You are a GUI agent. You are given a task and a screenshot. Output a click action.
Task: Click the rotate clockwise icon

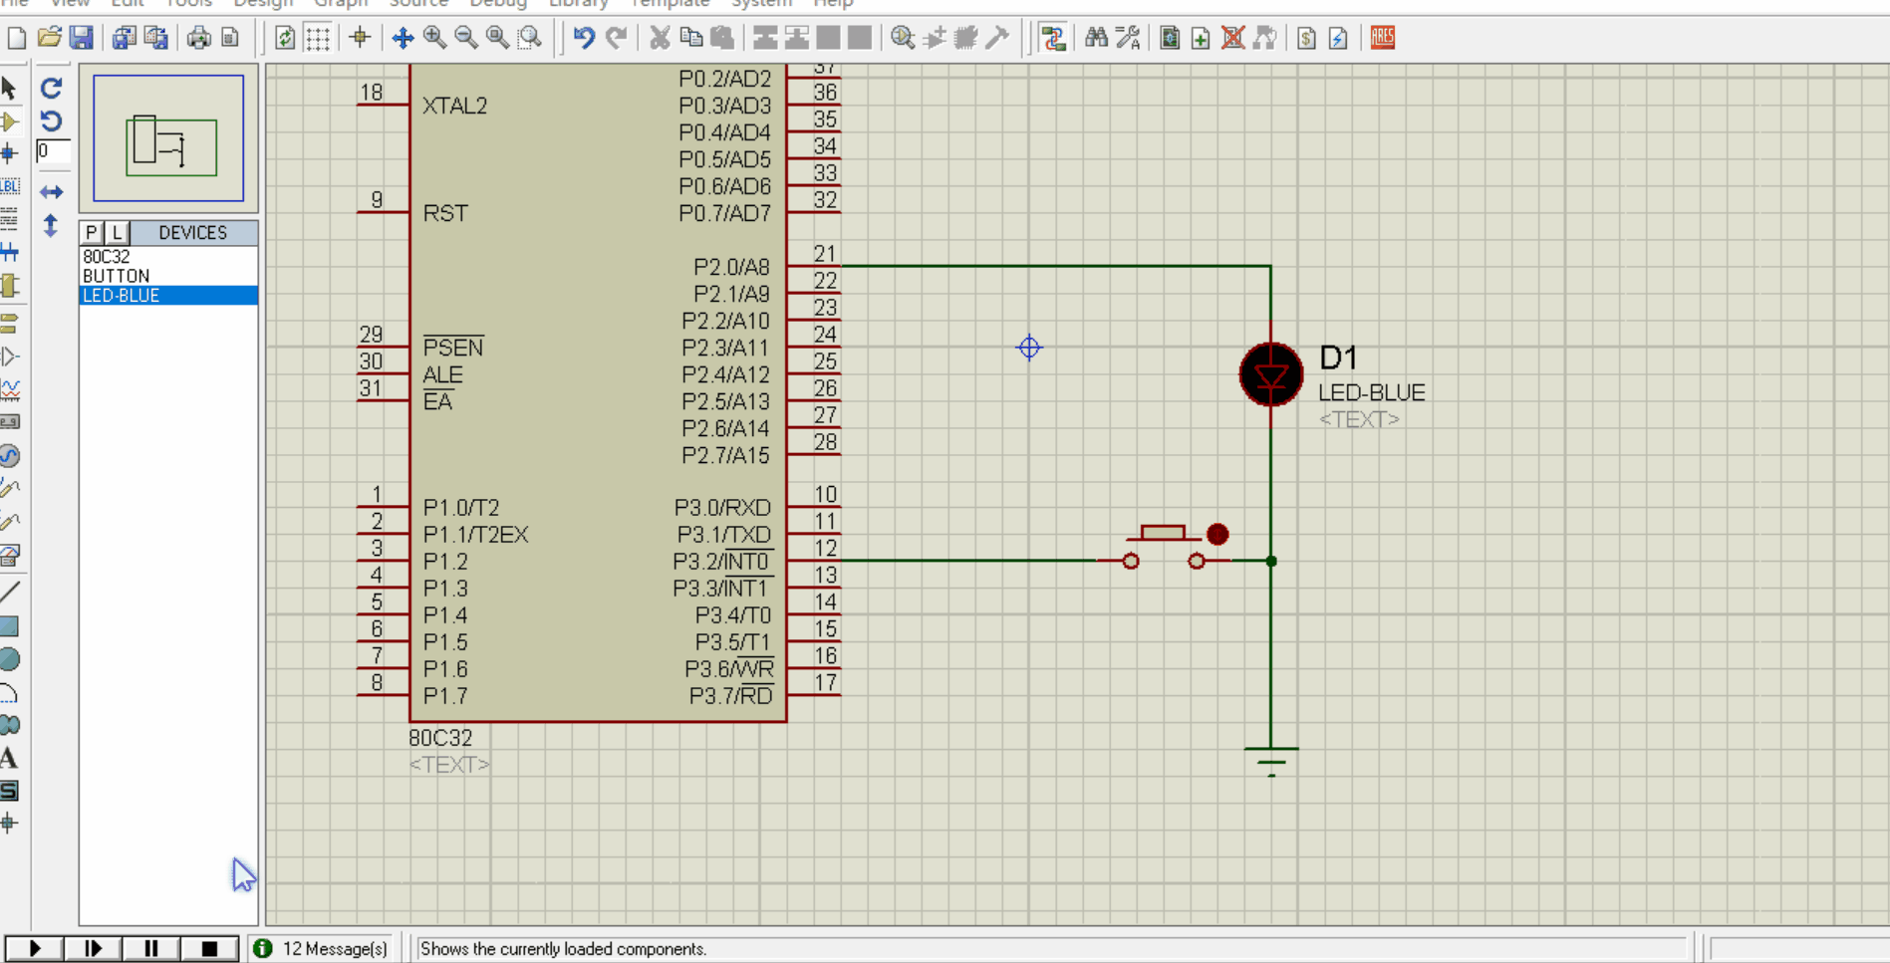click(52, 88)
